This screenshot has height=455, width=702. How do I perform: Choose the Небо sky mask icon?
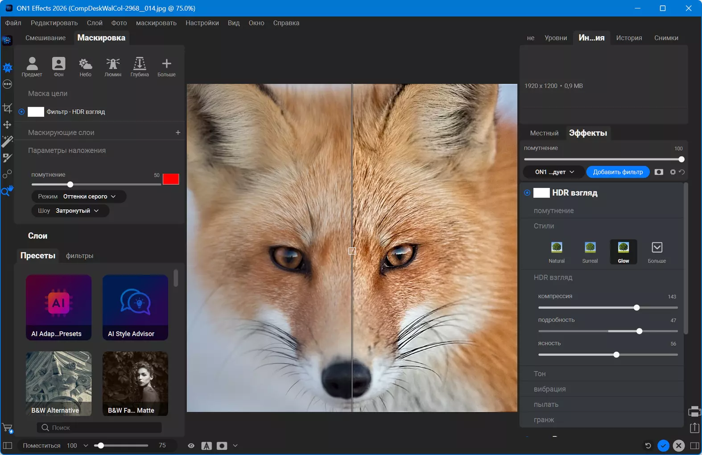click(x=85, y=66)
